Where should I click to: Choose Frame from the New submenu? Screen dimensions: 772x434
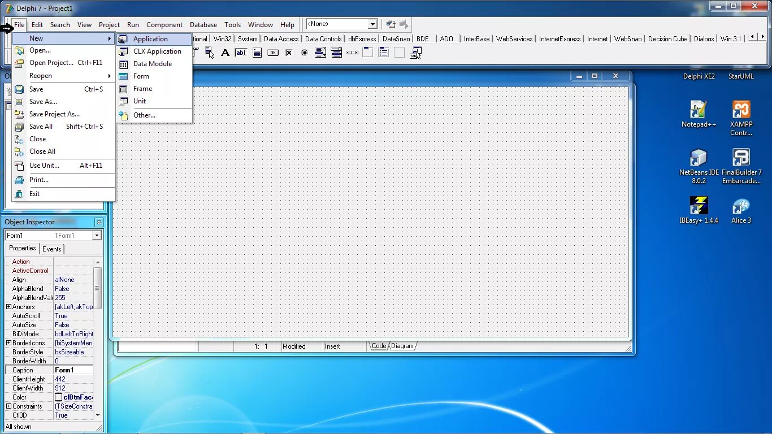click(x=154, y=89)
